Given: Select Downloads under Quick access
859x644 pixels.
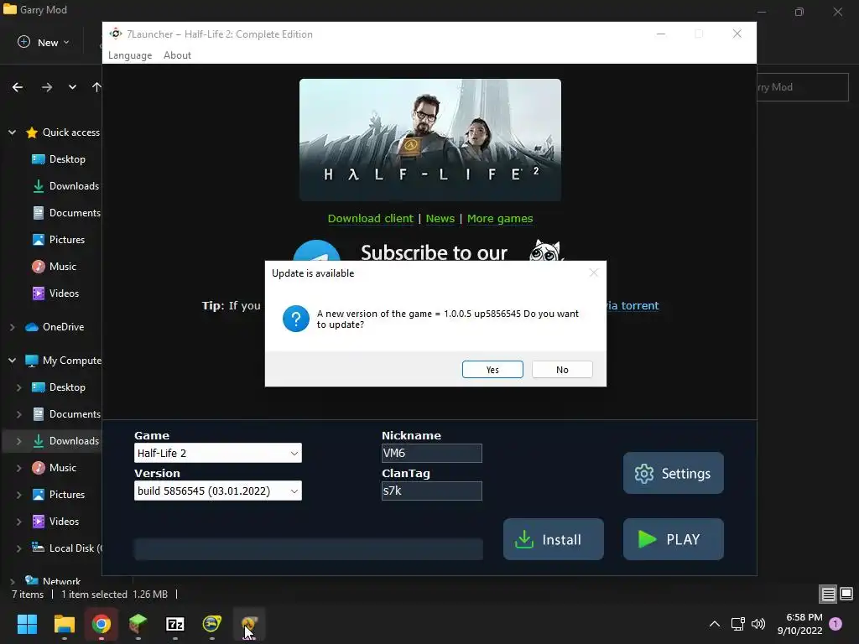Looking at the screenshot, I should [x=65, y=186].
